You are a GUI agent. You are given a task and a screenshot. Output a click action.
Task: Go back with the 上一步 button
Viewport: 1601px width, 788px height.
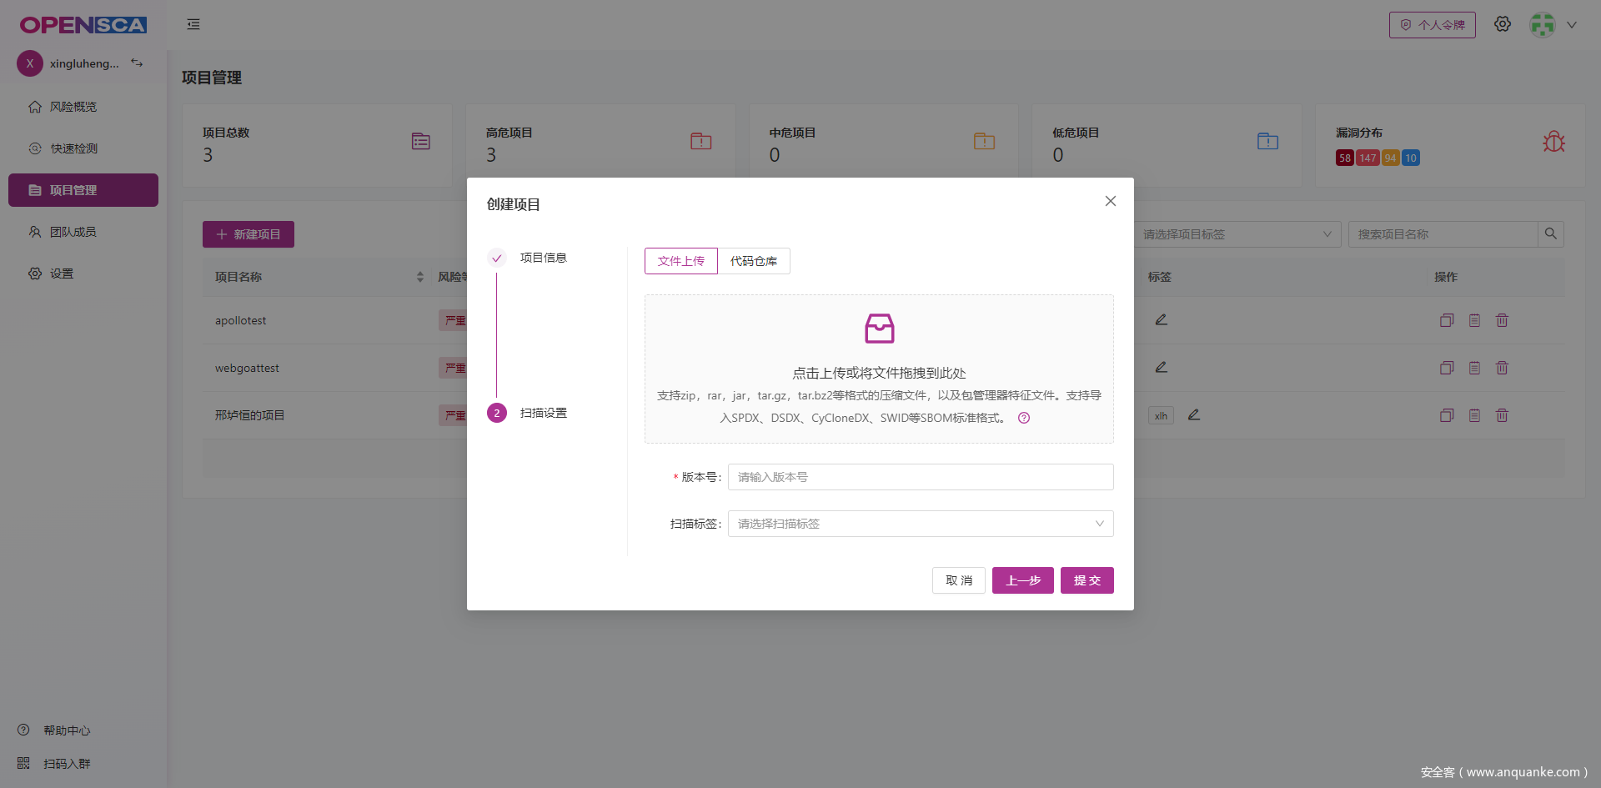[1022, 580]
